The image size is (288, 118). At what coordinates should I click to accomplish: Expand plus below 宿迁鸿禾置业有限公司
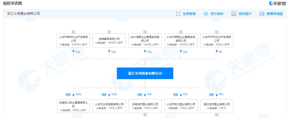217,115
